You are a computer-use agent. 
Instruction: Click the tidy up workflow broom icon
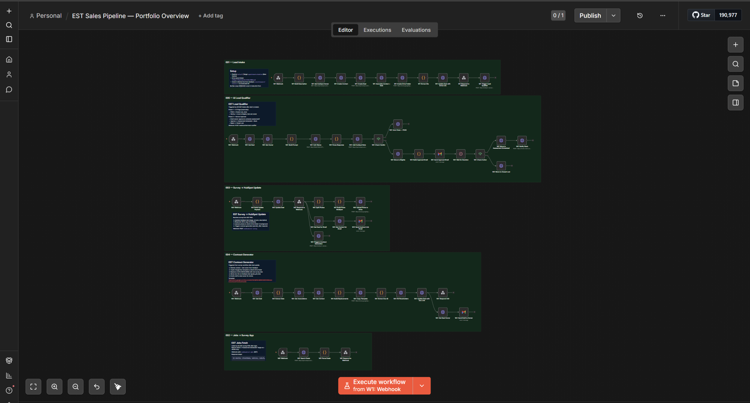pyautogui.click(x=118, y=387)
